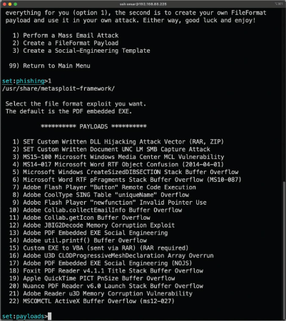
Task: Click payload 4 MS14-017 Word RTF Object Confusion
Action: [118, 165]
